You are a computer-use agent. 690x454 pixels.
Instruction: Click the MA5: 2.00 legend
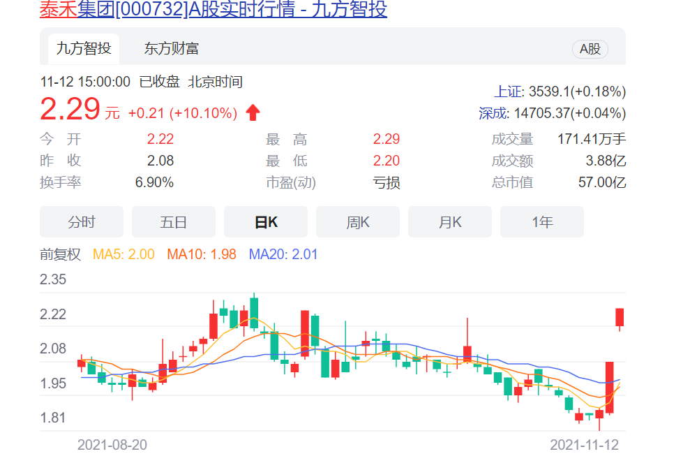(x=123, y=254)
